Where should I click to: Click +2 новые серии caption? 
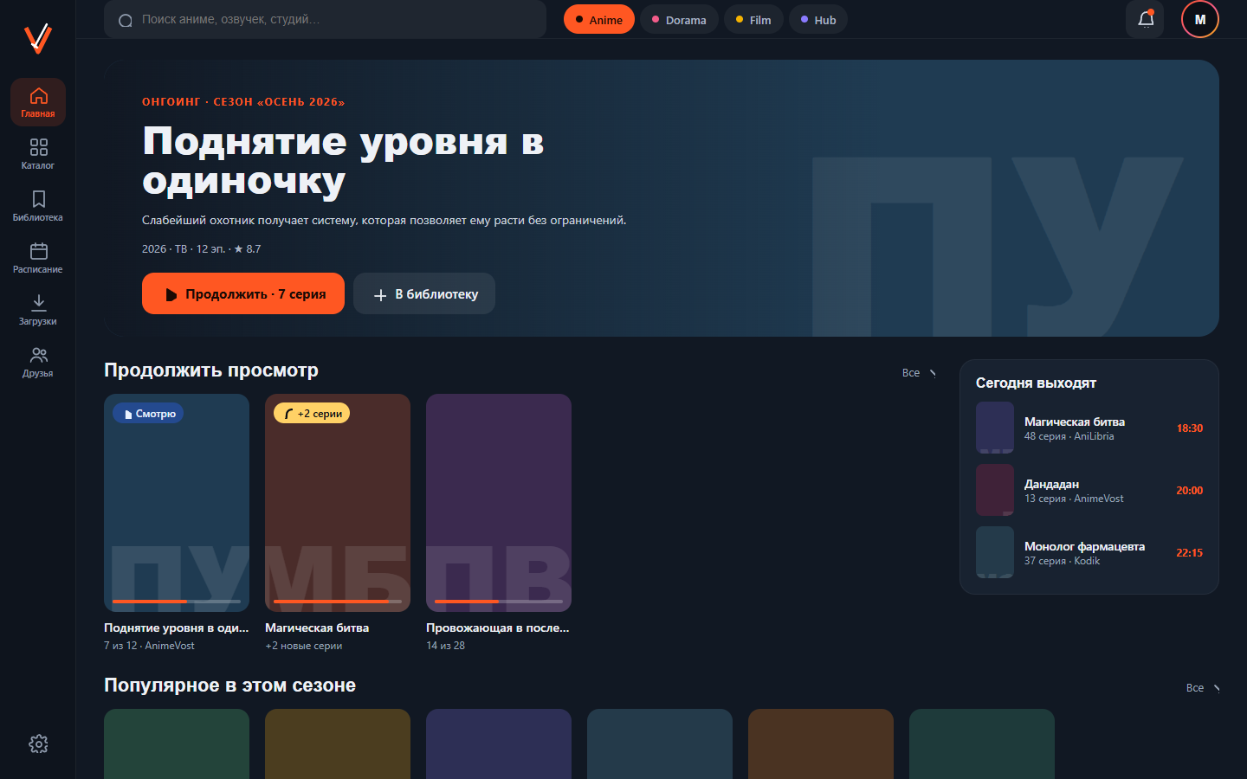tap(303, 646)
